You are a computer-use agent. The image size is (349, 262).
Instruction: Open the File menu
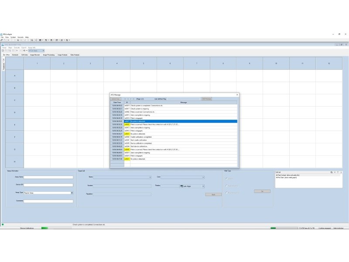[x=2, y=37]
